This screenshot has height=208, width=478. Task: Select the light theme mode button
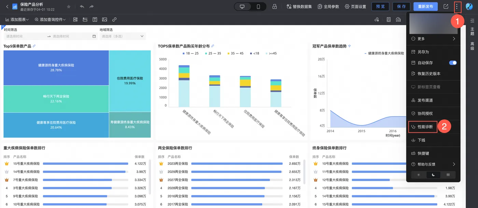coord(419,175)
